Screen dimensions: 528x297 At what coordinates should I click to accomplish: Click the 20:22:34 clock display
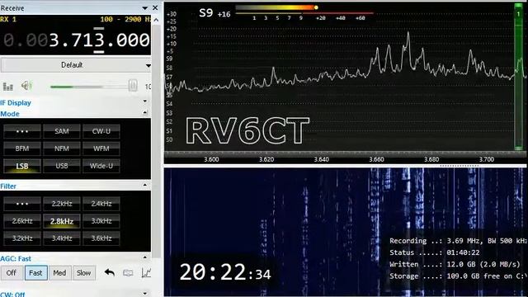coord(225,272)
